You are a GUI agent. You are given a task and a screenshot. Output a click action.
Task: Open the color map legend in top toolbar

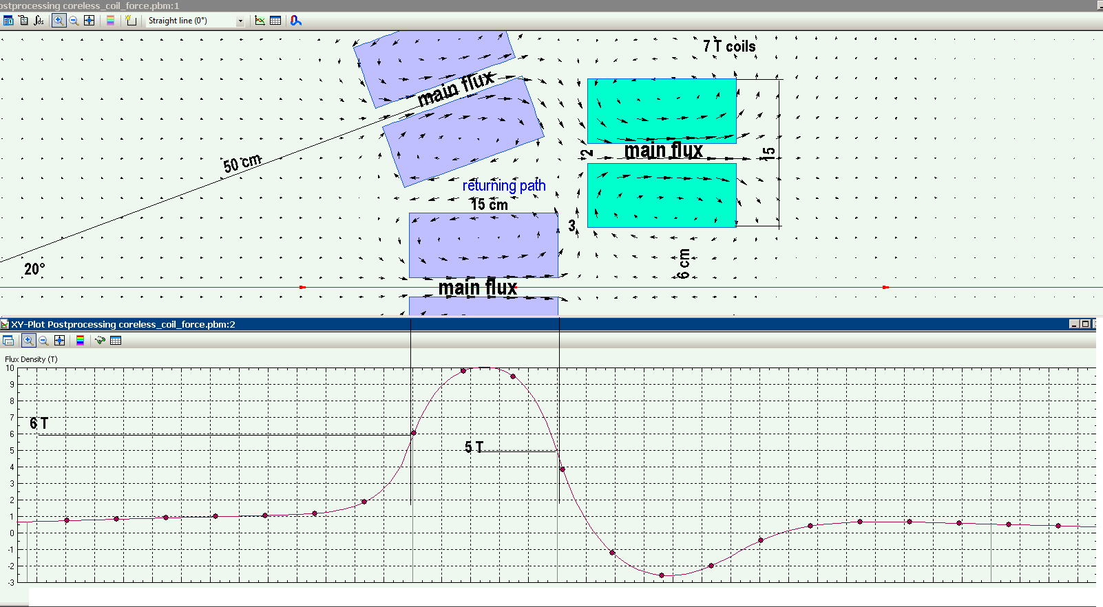pyautogui.click(x=110, y=21)
